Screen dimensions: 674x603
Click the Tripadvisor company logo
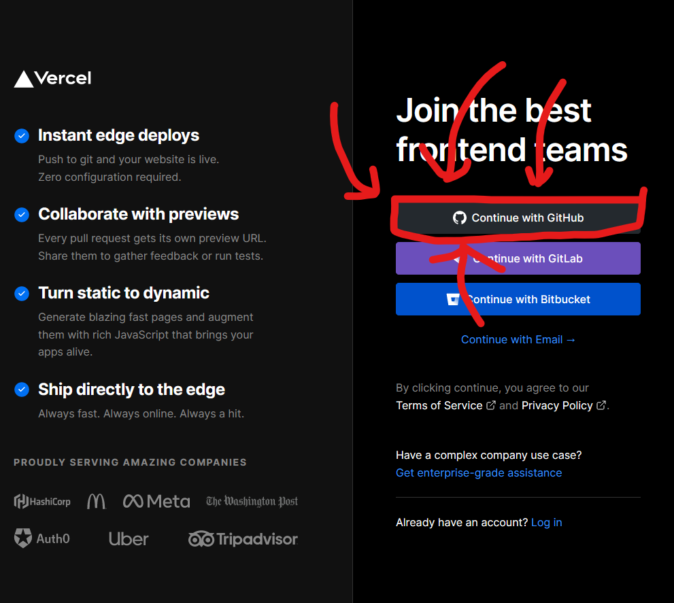pos(243,539)
